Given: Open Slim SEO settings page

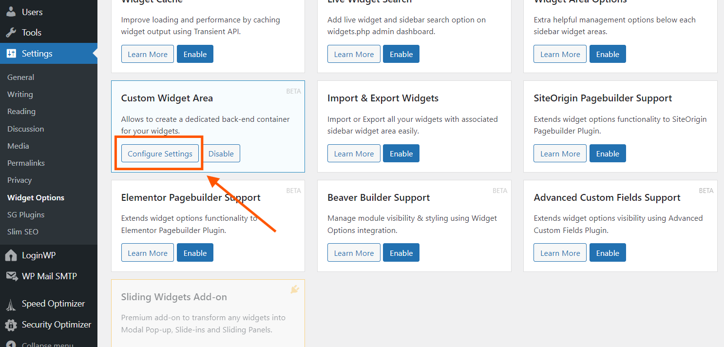Looking at the screenshot, I should (x=23, y=231).
